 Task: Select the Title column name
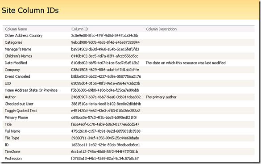click(8, 124)
